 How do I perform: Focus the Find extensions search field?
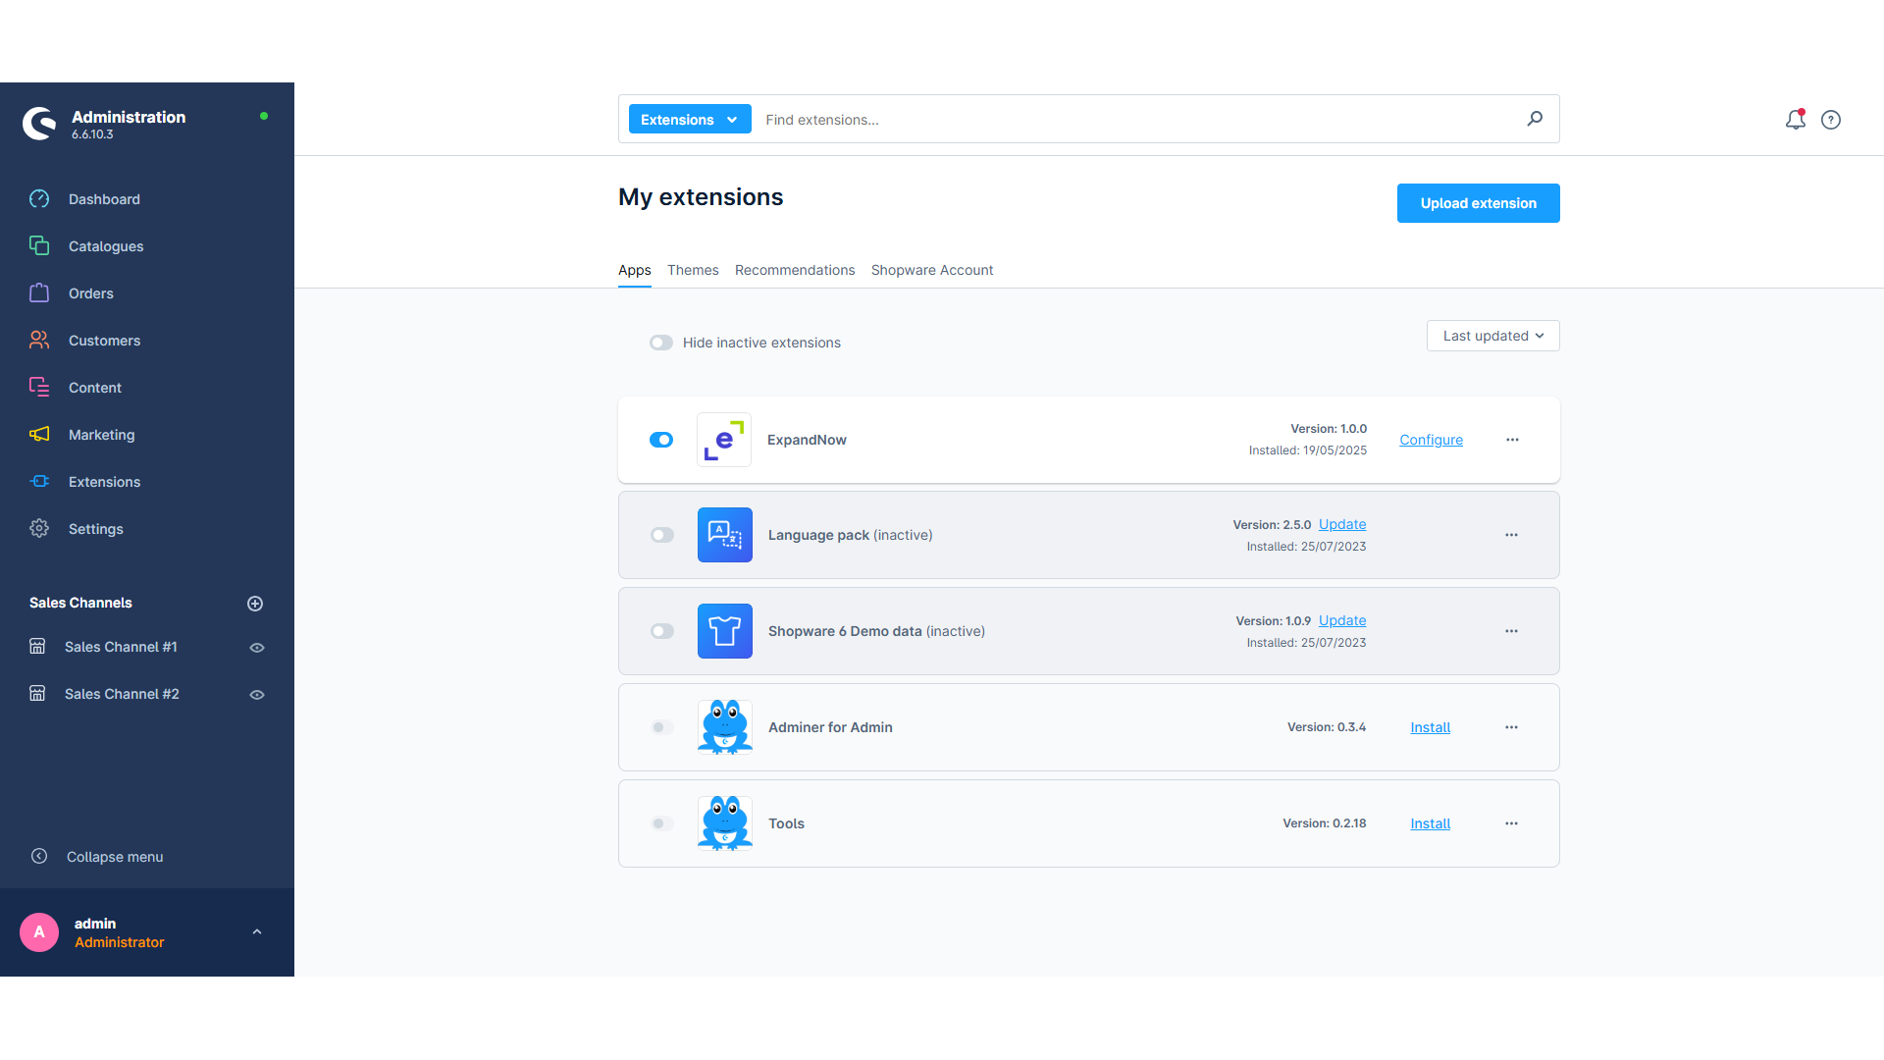click(x=1138, y=120)
